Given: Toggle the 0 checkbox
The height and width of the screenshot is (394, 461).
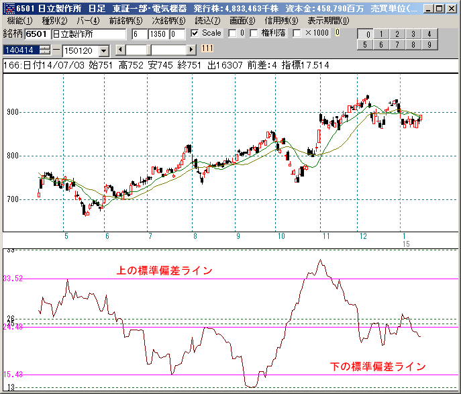Looking at the screenshot, I should coord(232,34).
